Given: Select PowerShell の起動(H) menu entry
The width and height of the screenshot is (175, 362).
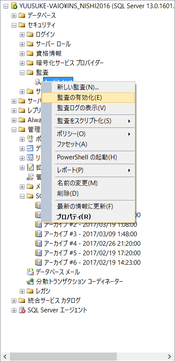Looking at the screenshot, I should coord(88,157).
